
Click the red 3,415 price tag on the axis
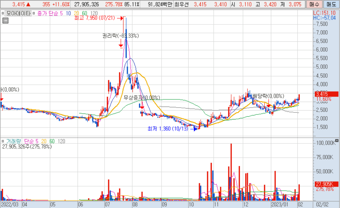pyautogui.click(x=327, y=94)
